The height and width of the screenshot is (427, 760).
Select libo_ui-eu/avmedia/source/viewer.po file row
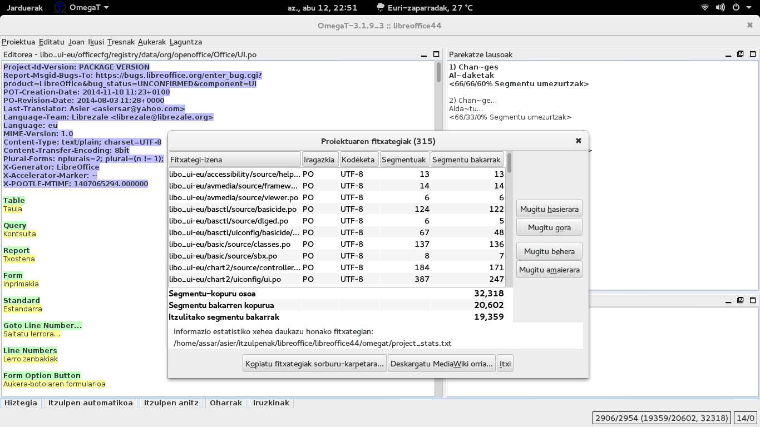pos(337,197)
